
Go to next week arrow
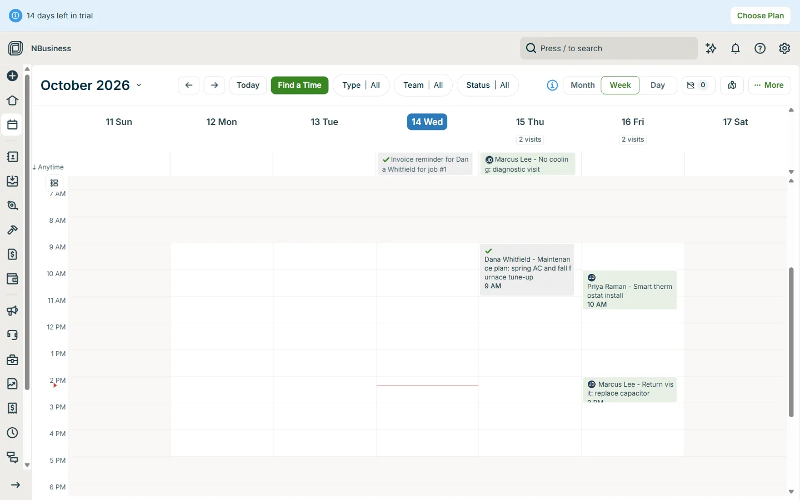[x=214, y=85]
